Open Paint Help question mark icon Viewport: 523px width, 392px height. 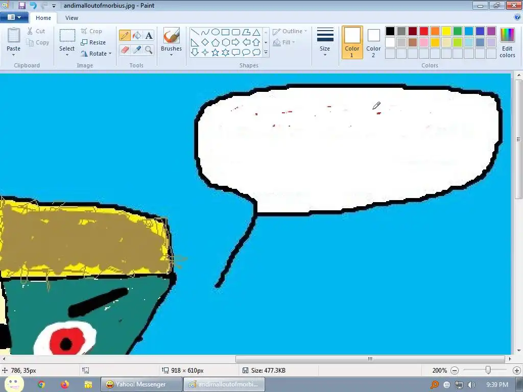[518, 17]
